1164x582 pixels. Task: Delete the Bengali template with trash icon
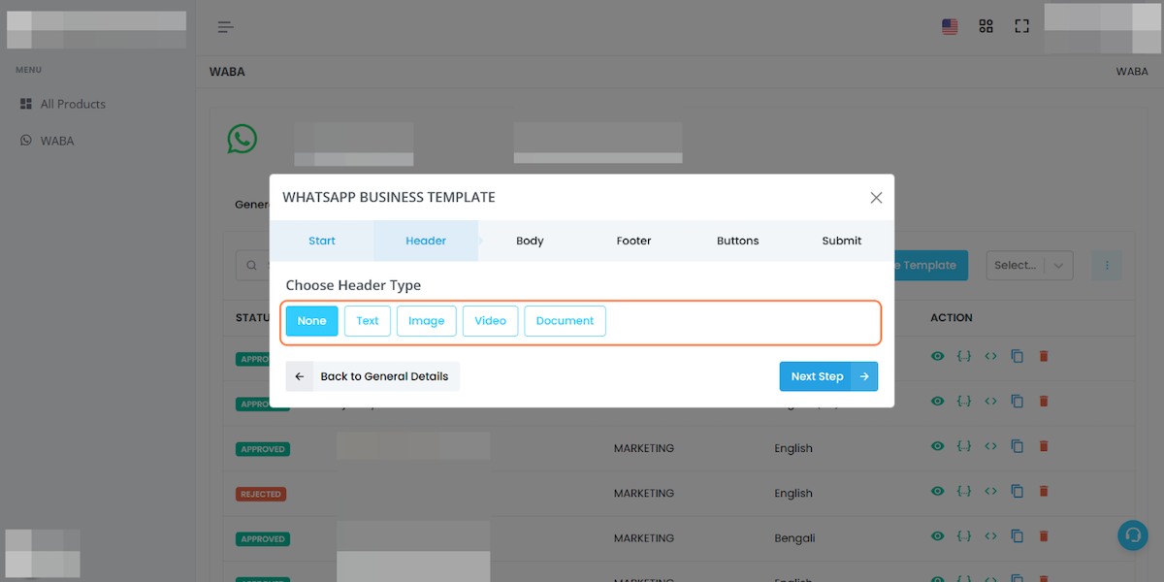click(1044, 536)
